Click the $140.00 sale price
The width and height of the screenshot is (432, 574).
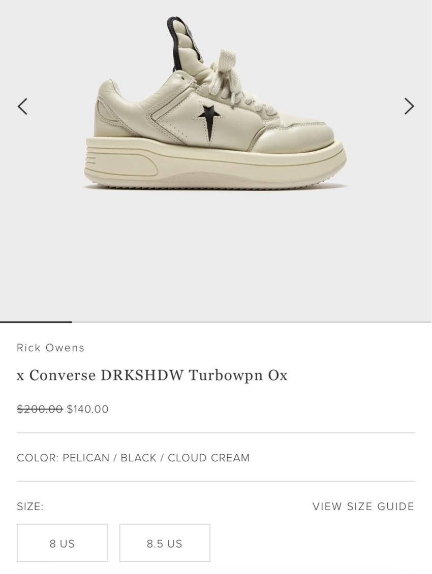(87, 409)
